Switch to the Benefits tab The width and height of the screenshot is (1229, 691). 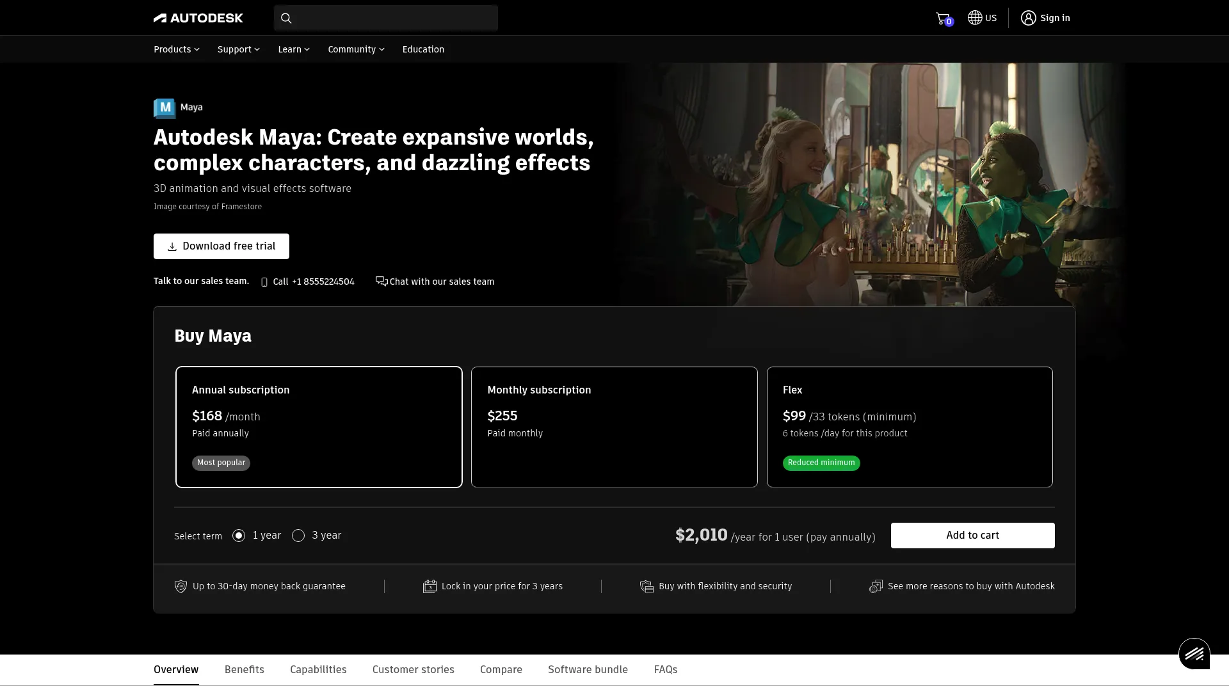(x=245, y=669)
